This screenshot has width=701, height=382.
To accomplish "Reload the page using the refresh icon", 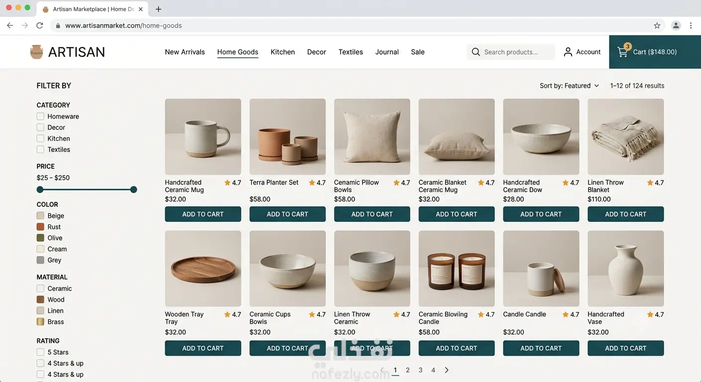I will pos(40,25).
